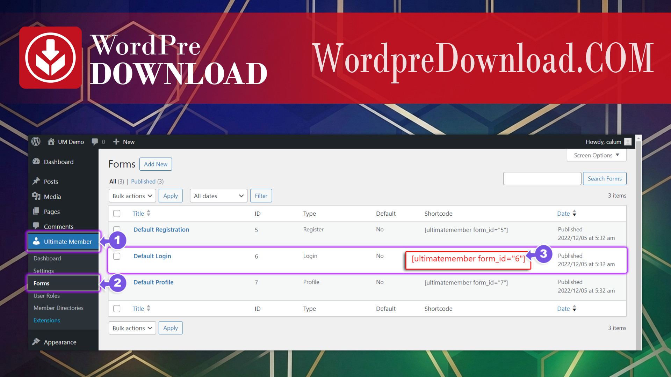Screen dimensions: 671x377
Task: Open the WordPress logo menu
Action: tap(36, 142)
